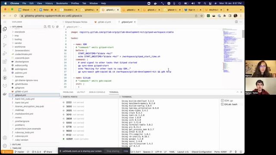Image resolution: width=276 pixels, height=155 pixels.
Task: Click New File icon in Explorer header
Action: pos(45,27)
